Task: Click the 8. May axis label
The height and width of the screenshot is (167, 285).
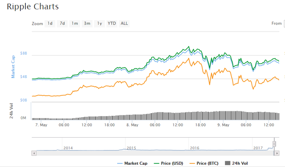Action: (x=132, y=125)
